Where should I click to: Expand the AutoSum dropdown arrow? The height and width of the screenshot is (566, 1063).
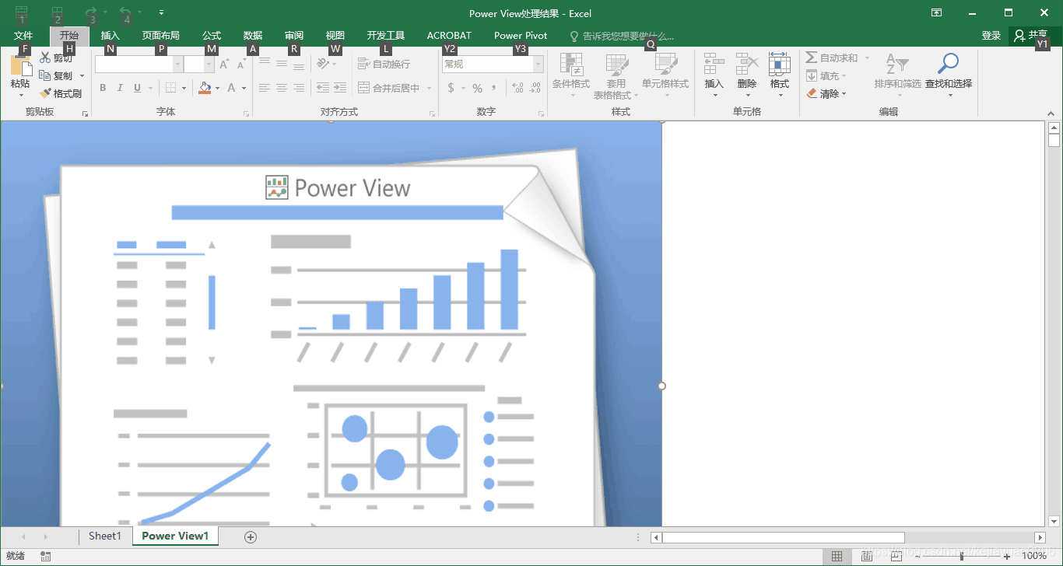(867, 58)
